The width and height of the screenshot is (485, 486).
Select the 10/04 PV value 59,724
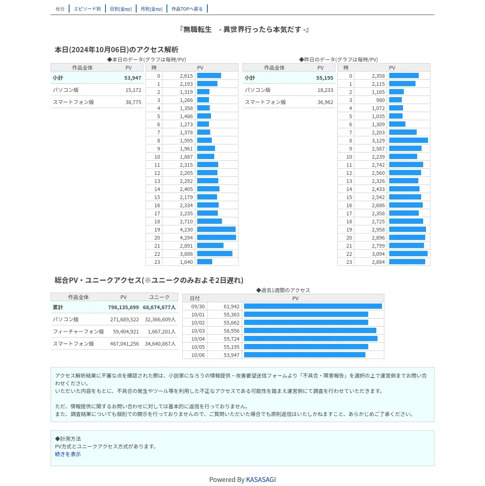click(x=232, y=339)
